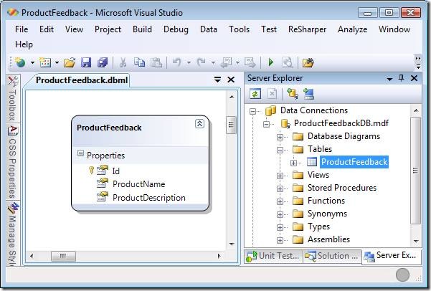The width and height of the screenshot is (431, 291).
Task: Select the ProductDescription property
Action: 149,198
